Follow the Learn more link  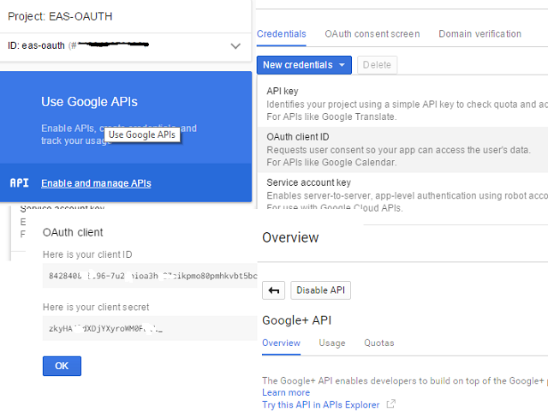286,392
